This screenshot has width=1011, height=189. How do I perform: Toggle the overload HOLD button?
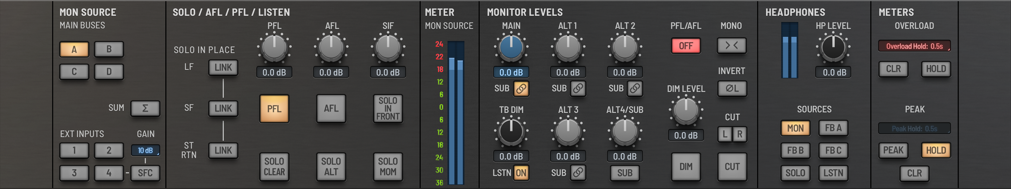(x=936, y=69)
